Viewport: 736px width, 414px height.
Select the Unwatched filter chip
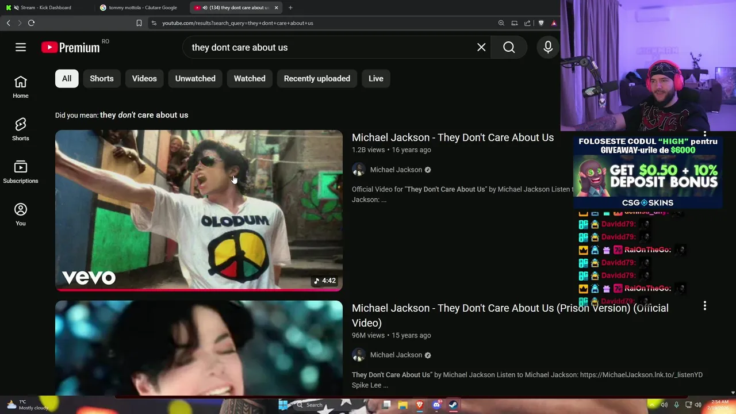click(195, 78)
